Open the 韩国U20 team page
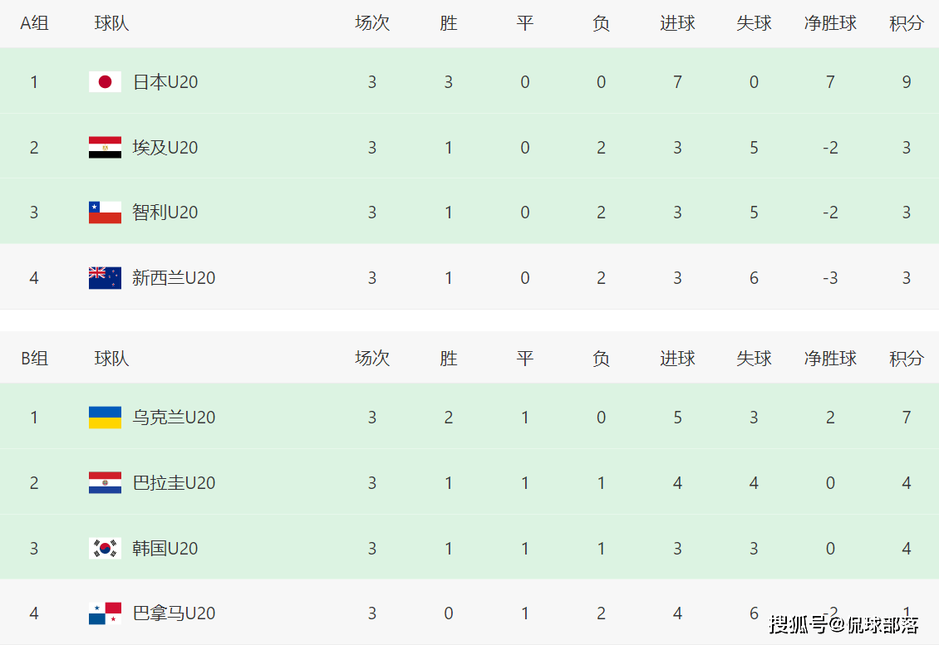Image resolution: width=939 pixels, height=645 pixels. (x=165, y=548)
